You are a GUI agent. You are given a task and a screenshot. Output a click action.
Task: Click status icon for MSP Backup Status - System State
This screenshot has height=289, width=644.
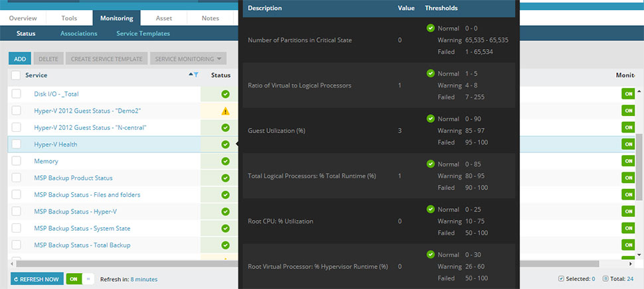(x=225, y=228)
